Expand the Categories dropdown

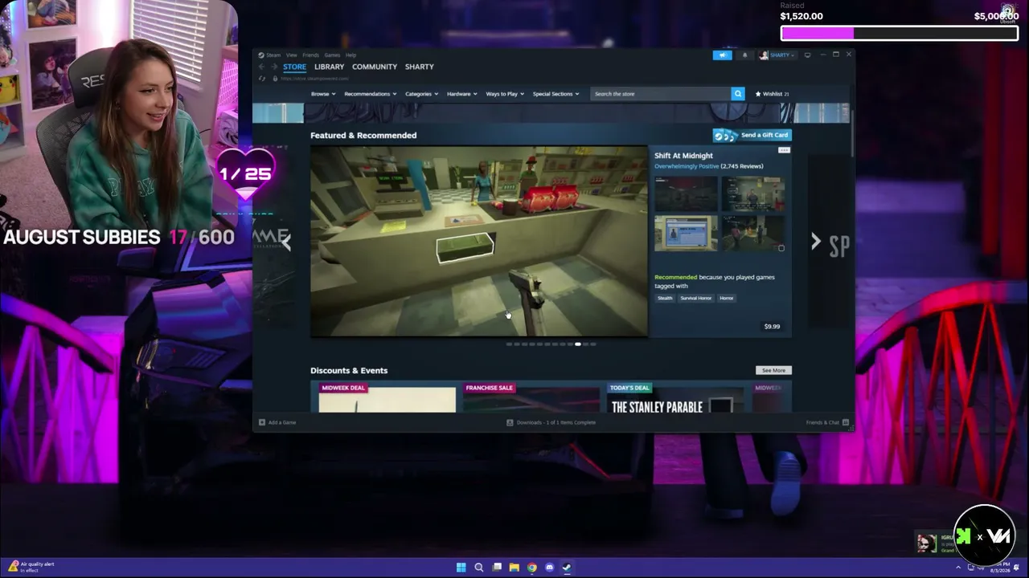[x=421, y=94]
